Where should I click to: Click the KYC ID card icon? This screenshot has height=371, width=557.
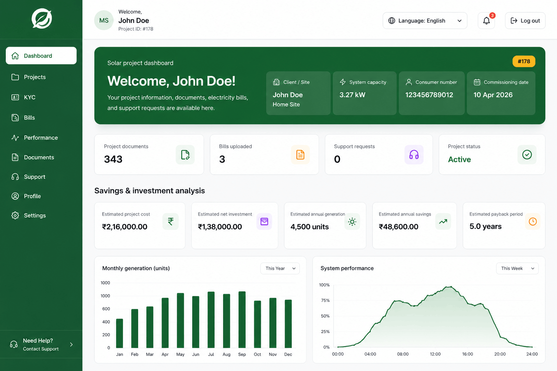pos(15,97)
